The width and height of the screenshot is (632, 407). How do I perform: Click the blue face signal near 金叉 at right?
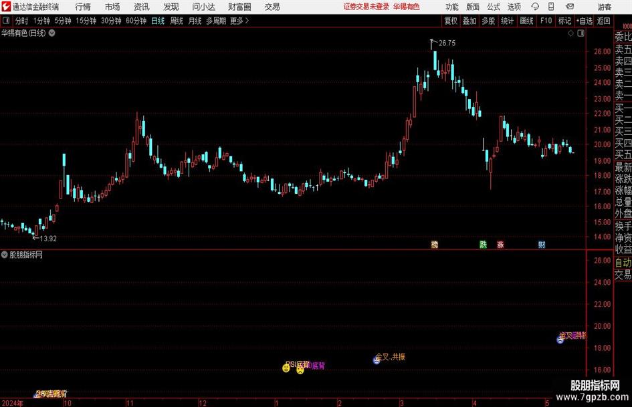(560, 340)
